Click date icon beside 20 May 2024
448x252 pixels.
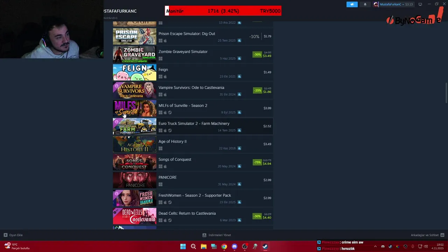(239, 166)
